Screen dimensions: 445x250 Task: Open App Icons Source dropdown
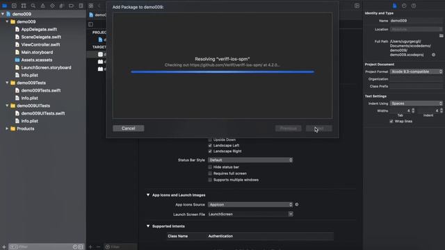tap(250, 204)
